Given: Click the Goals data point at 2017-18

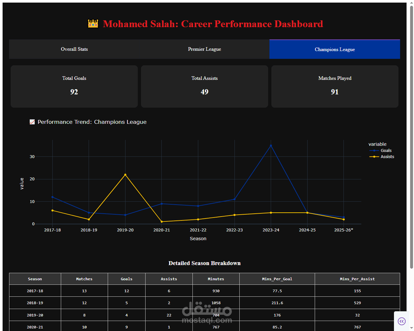Looking at the screenshot, I should [x=52, y=197].
